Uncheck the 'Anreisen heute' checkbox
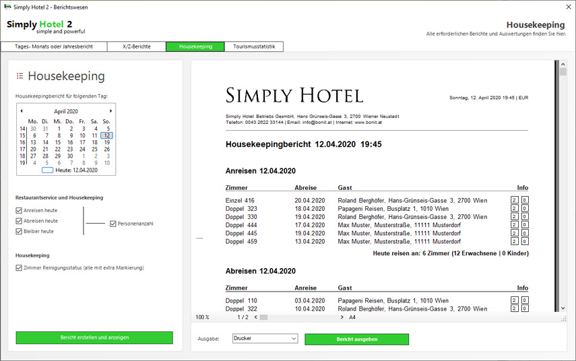 [19, 210]
